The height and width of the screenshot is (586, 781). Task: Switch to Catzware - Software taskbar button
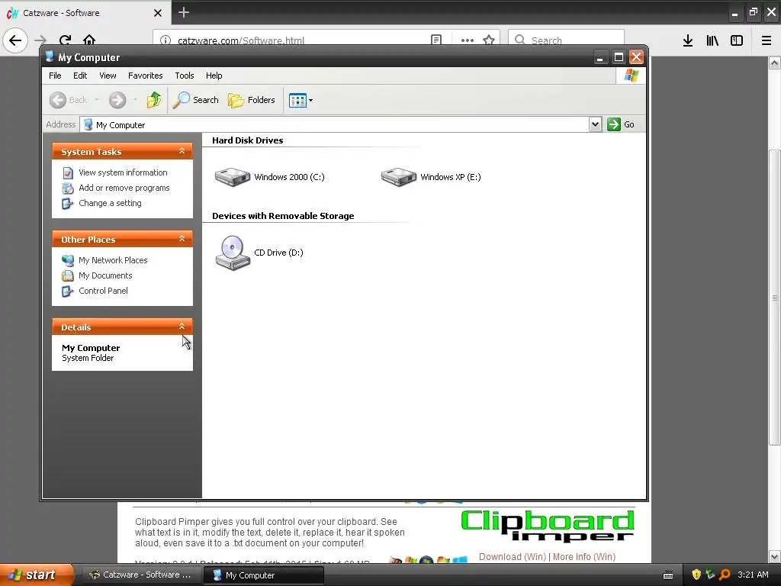141,575
